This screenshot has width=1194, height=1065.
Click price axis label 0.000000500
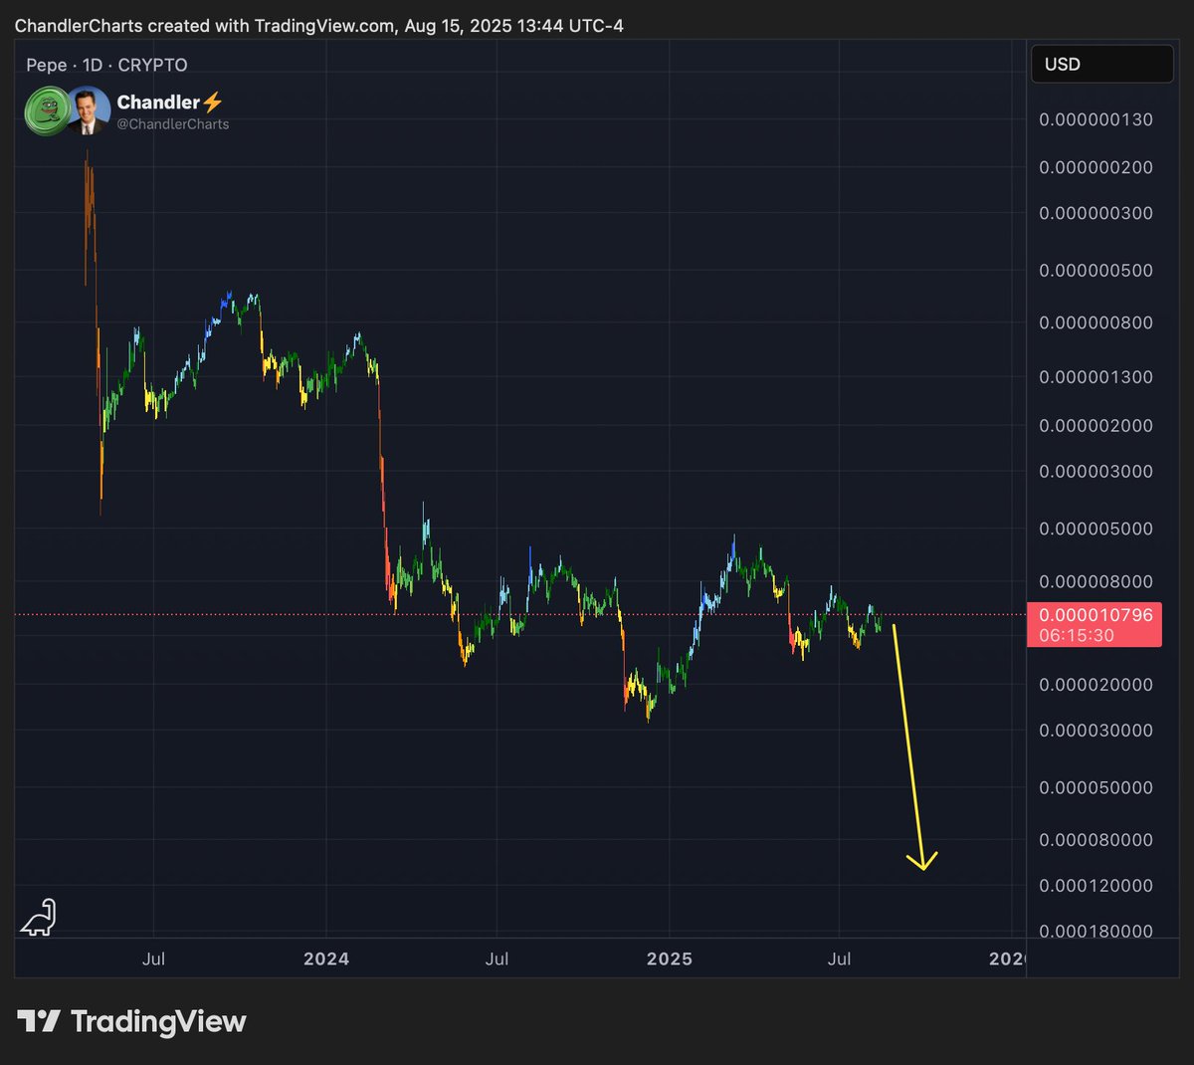[1095, 271]
